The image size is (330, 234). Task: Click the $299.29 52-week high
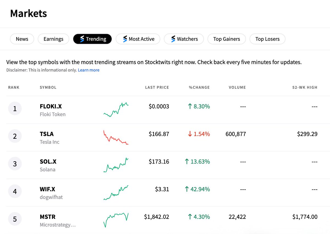click(307, 134)
